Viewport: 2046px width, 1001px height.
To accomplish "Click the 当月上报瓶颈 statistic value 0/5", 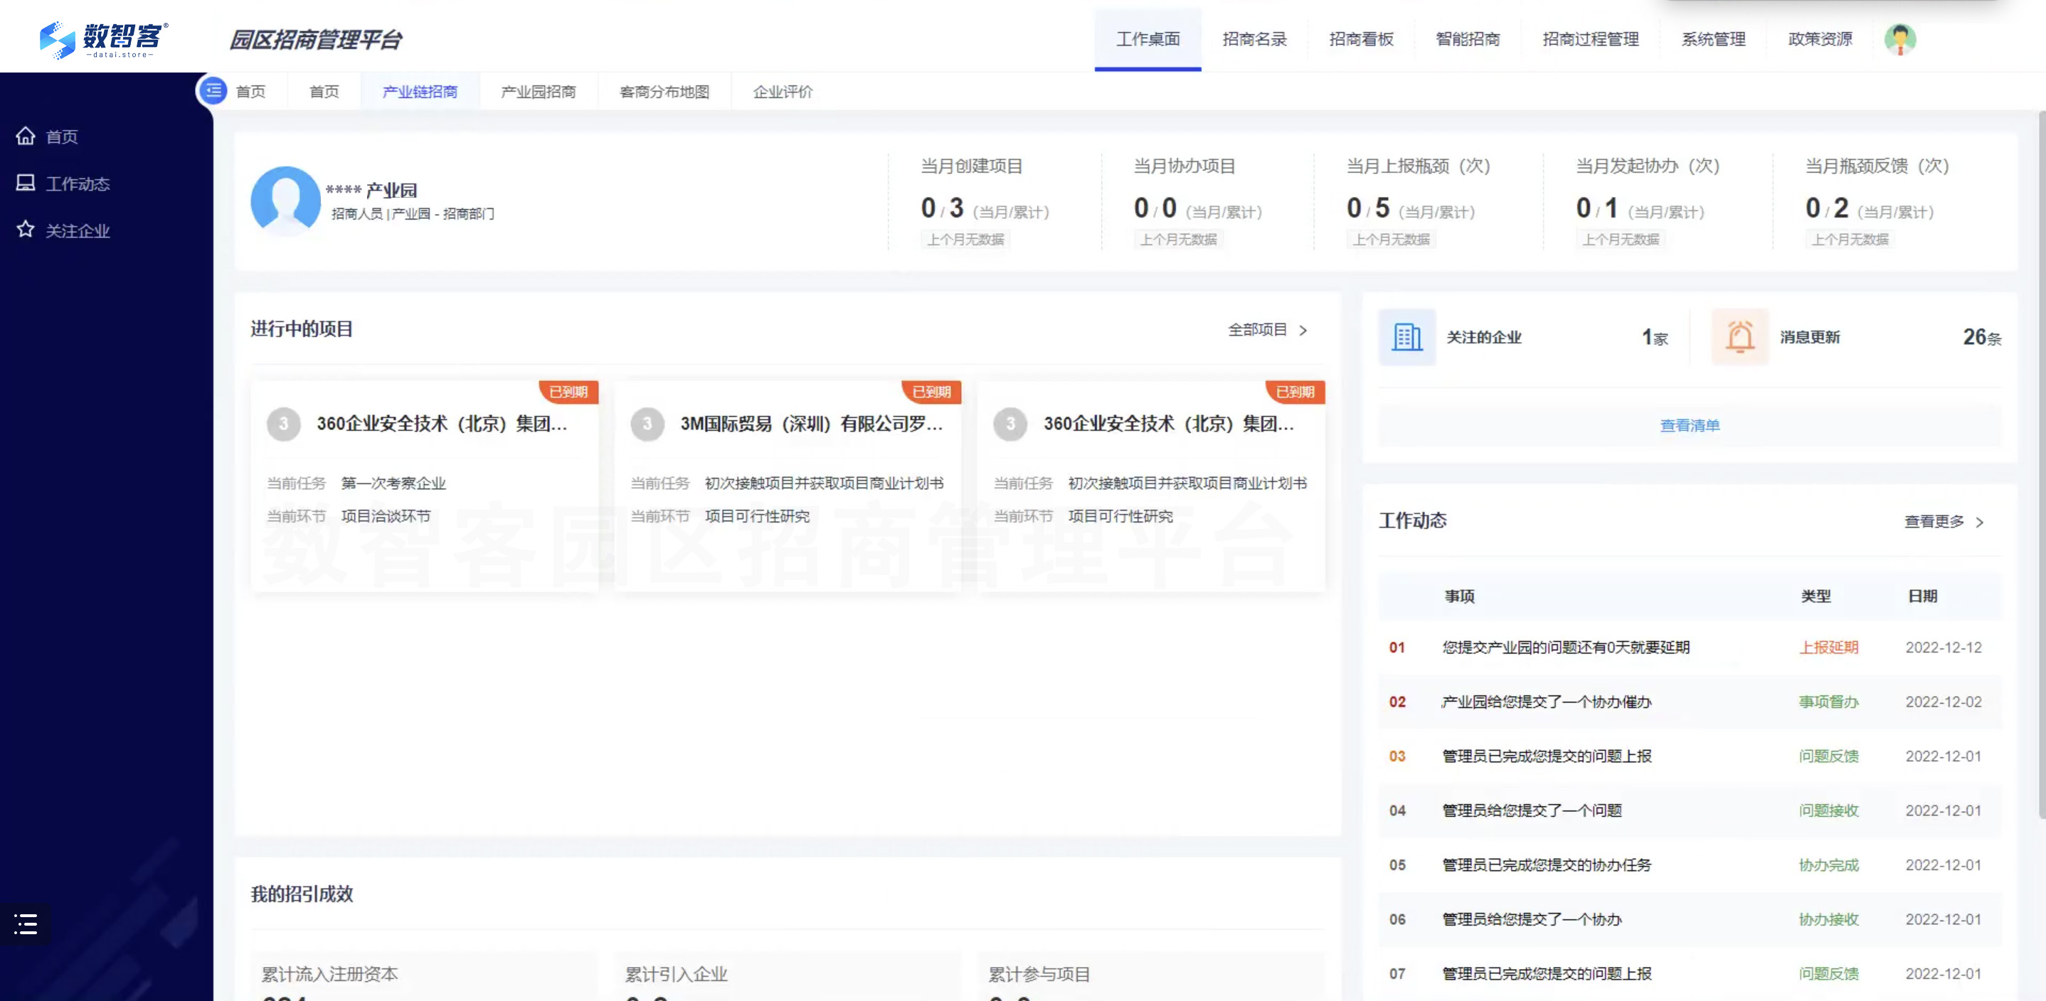I will click(x=1368, y=208).
